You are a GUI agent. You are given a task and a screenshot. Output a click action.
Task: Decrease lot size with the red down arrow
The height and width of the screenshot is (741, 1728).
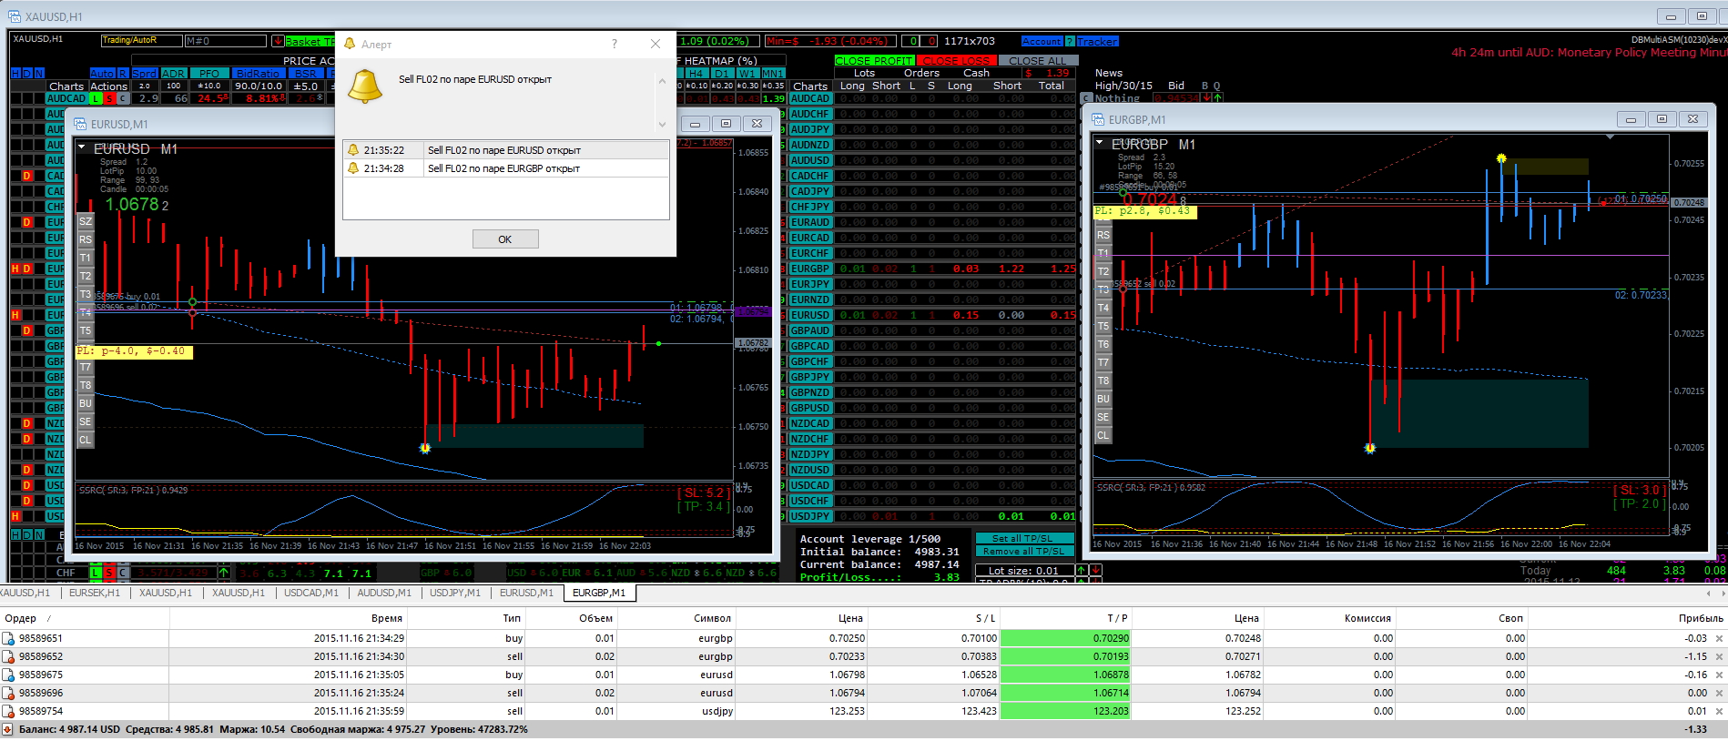click(1096, 571)
